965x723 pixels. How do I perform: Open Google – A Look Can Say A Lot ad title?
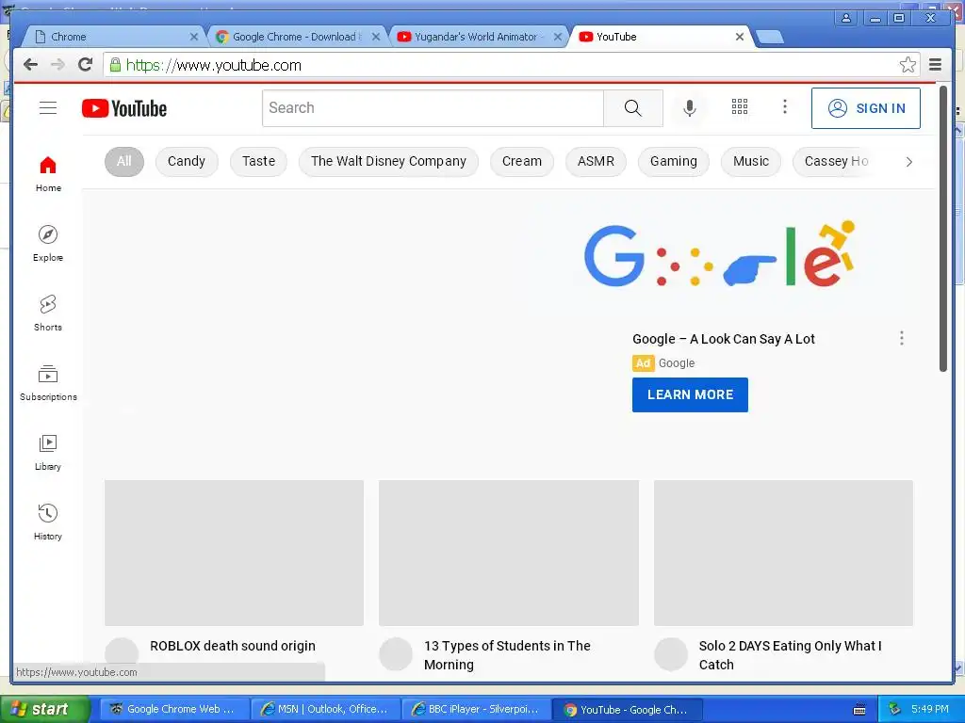[723, 339]
